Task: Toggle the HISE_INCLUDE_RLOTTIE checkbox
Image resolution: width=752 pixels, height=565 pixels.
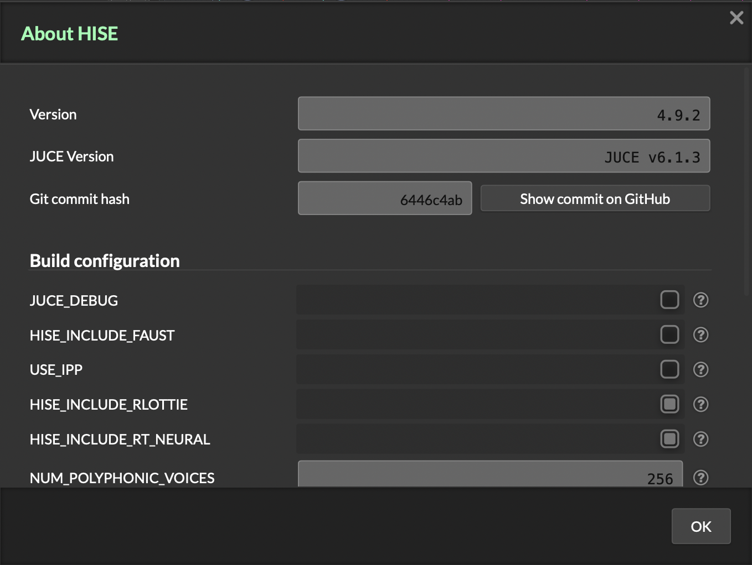Action: 669,404
